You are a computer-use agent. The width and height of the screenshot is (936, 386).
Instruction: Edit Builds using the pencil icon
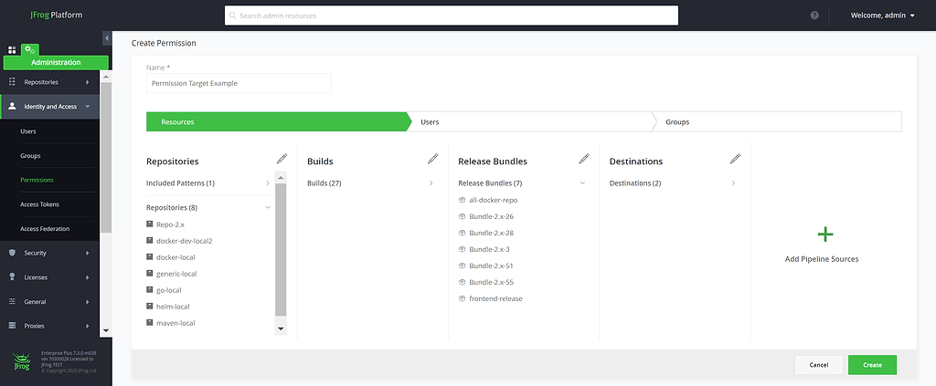pos(432,159)
